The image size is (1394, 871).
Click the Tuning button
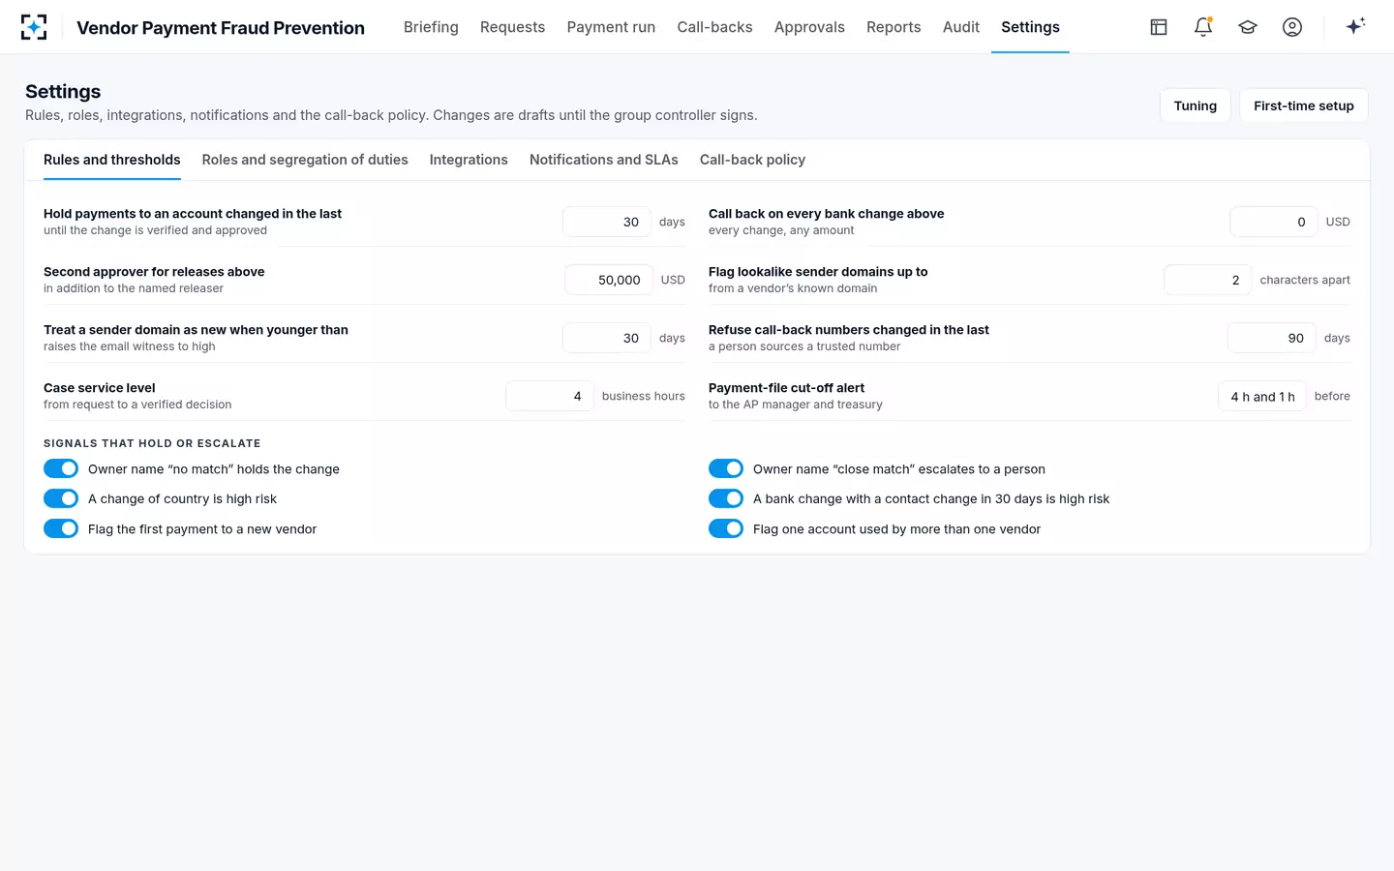point(1196,106)
